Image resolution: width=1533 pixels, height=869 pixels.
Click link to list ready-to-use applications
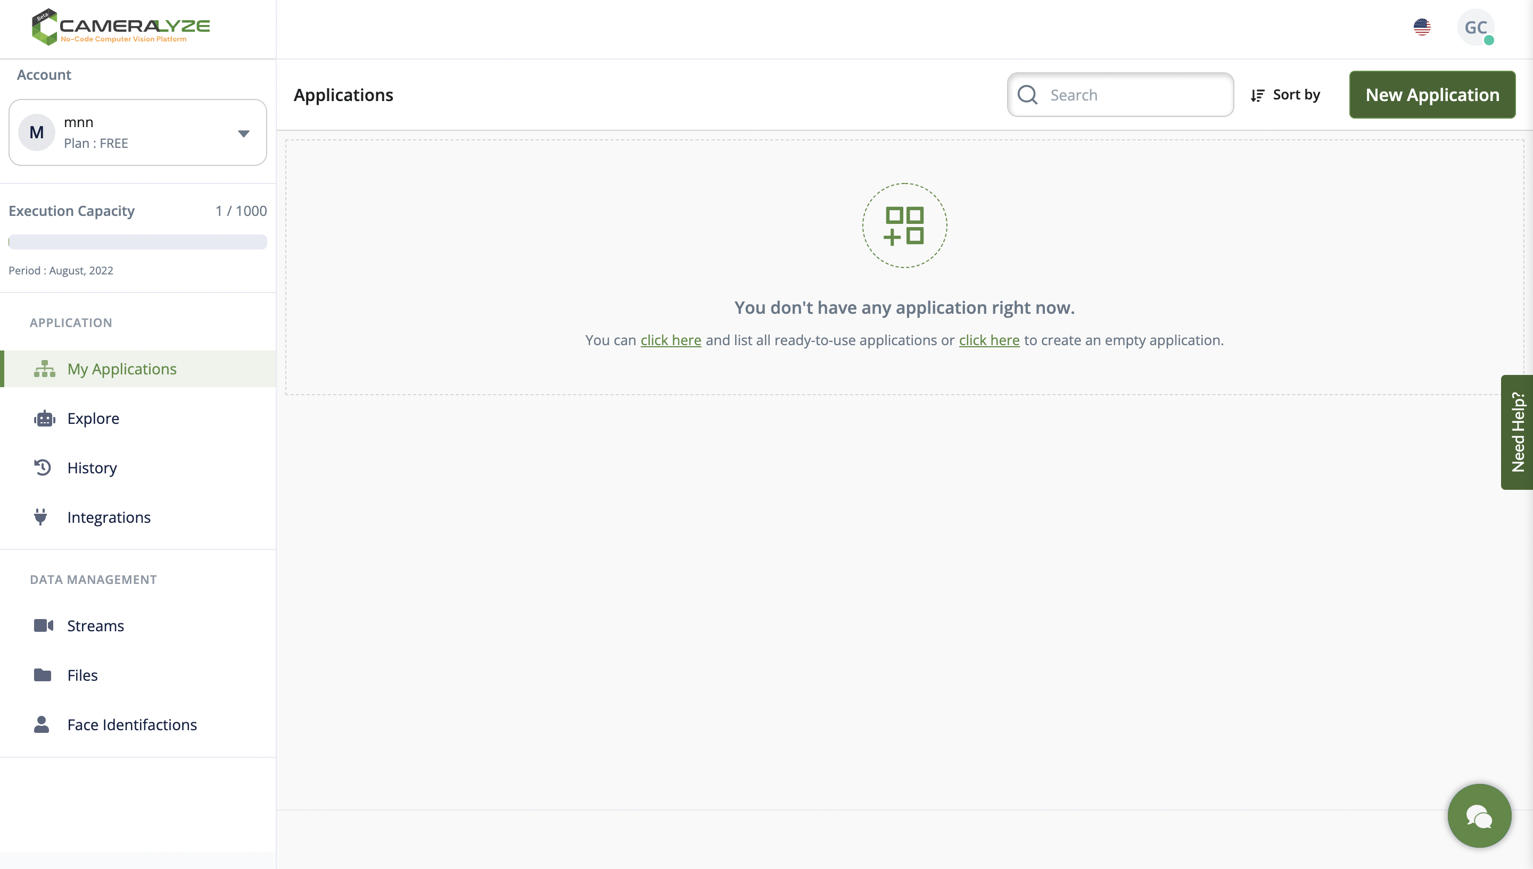(x=671, y=340)
